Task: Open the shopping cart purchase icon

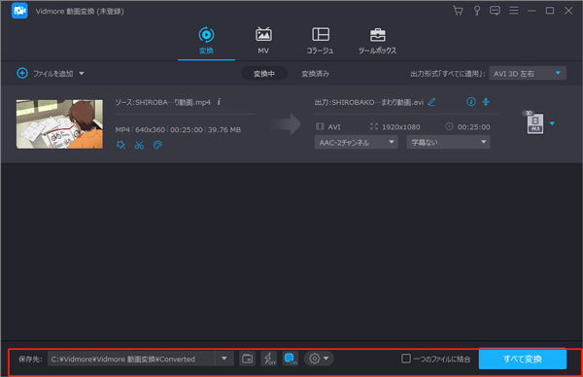Action: (x=458, y=11)
